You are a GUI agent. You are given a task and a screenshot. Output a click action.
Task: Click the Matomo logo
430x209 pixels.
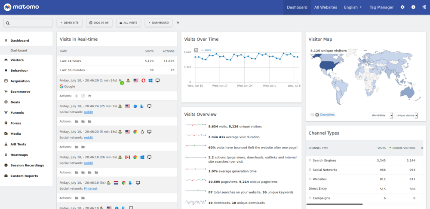21,7
